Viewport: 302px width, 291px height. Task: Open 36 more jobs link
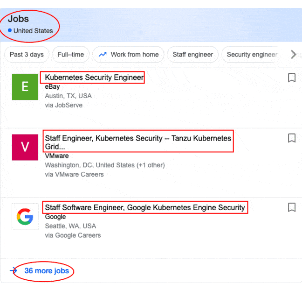coord(47,271)
